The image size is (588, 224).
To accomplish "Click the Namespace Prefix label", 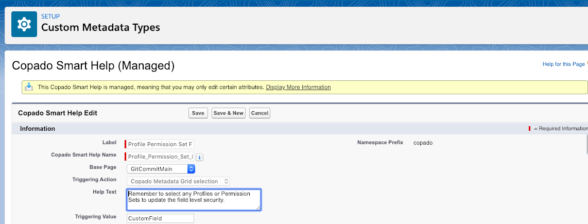I will [381, 143].
